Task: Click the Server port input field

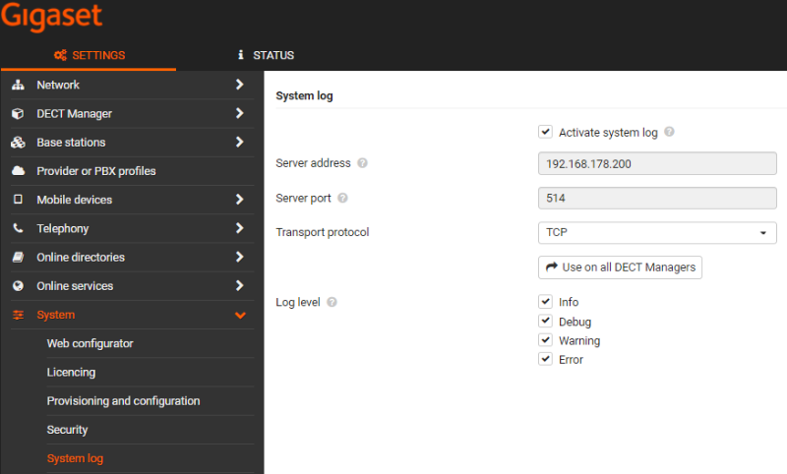Action: [657, 198]
